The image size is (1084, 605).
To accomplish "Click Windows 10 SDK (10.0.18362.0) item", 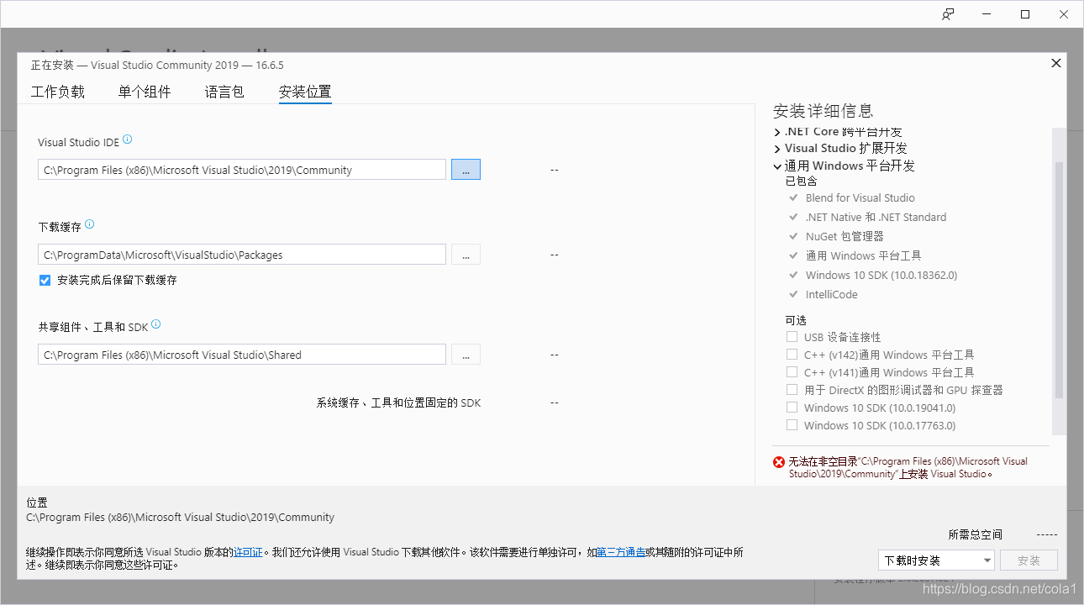I will [881, 275].
